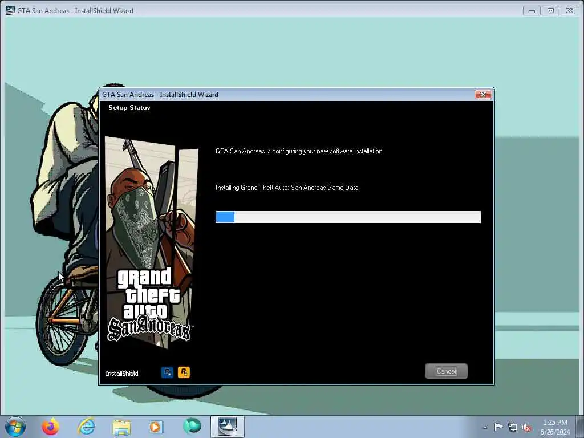Click the Setup Status heading
584x438 pixels.
[x=129, y=108]
